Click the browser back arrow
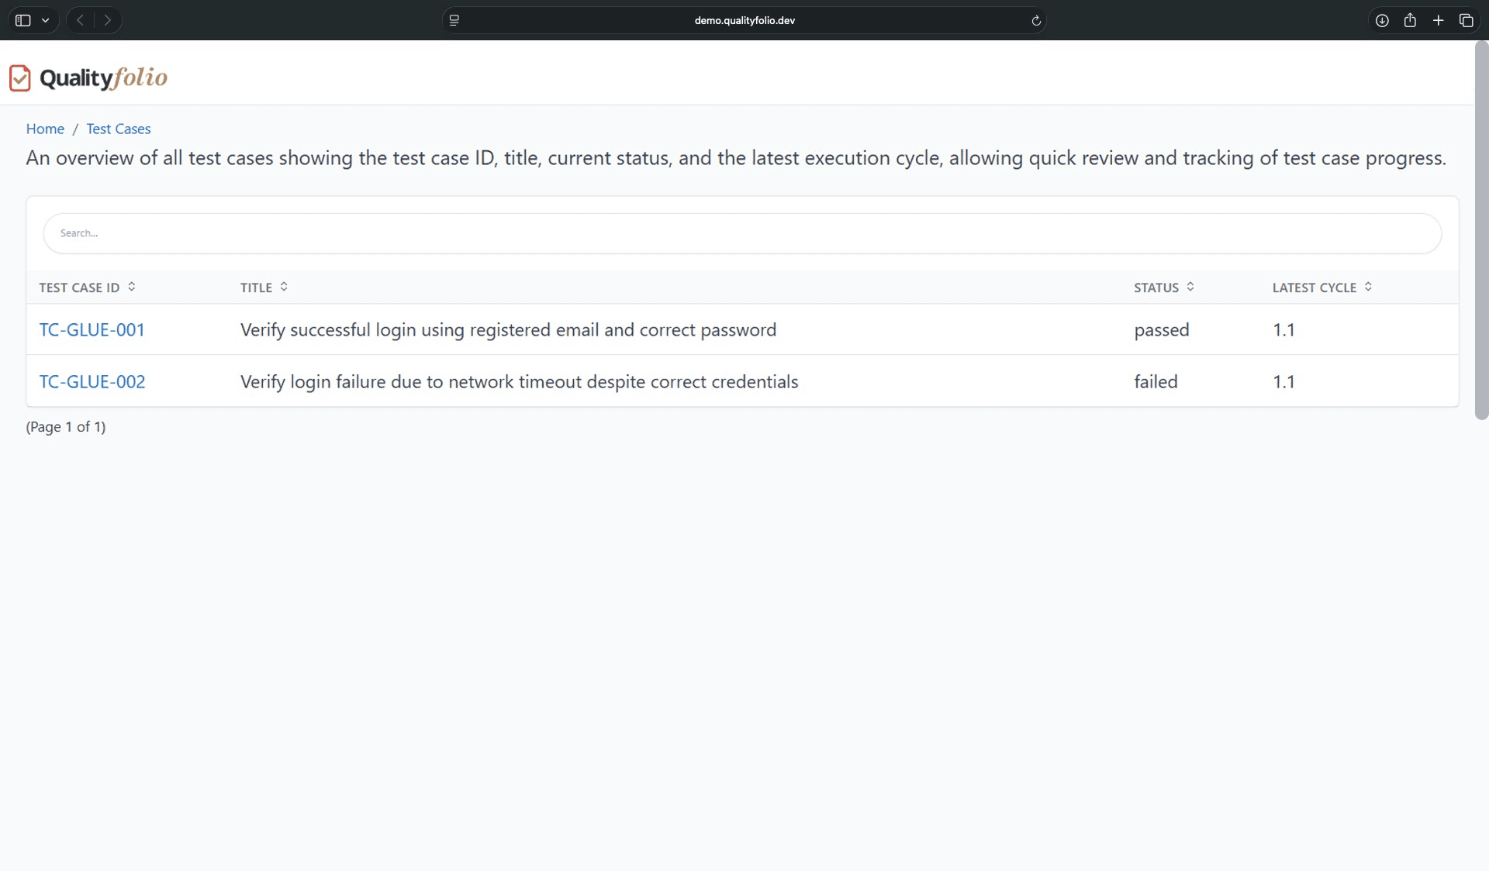The height and width of the screenshot is (871, 1489). (x=80, y=20)
